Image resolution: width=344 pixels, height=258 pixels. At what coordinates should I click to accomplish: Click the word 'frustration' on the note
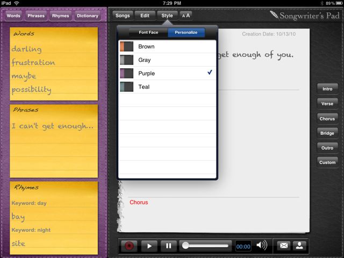[x=33, y=62]
